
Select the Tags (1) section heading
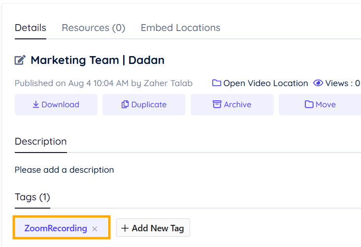(x=33, y=197)
